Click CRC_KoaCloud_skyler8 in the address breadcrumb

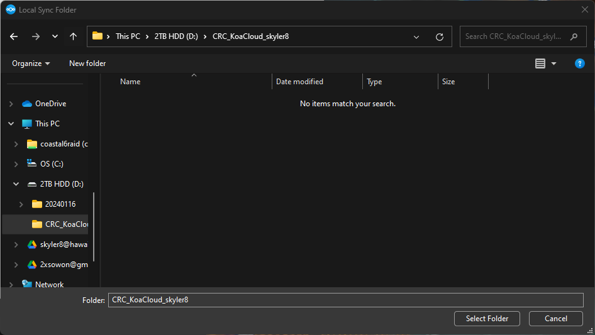pyautogui.click(x=250, y=36)
